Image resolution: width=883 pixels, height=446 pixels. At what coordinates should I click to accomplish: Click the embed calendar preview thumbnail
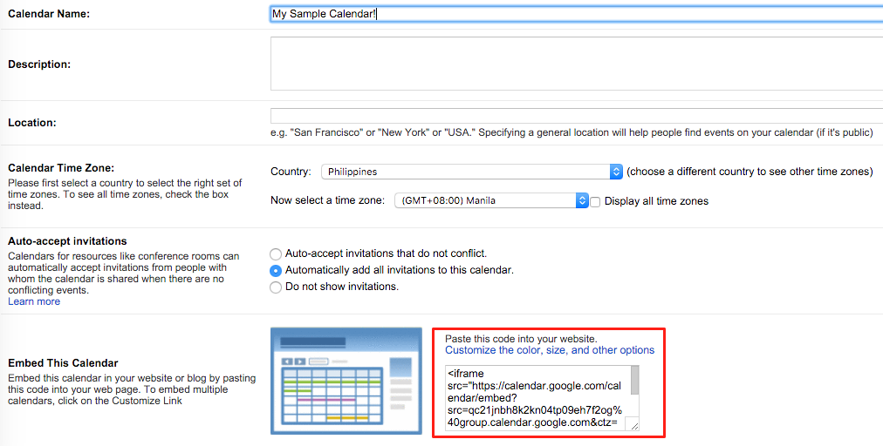click(x=346, y=381)
